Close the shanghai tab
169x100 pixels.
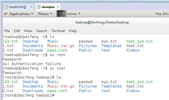(58, 7)
